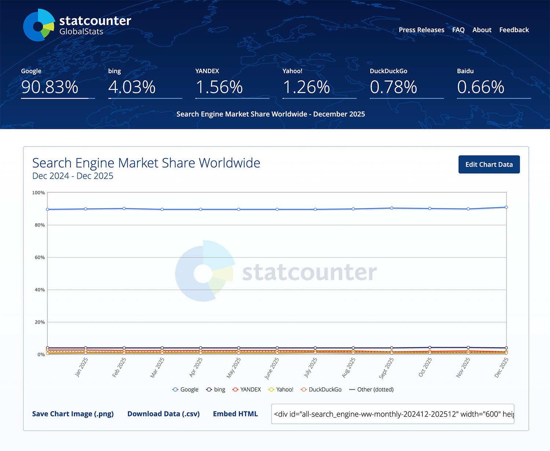Open the FAQ menu item
This screenshot has width=550, height=451.
pos(458,30)
